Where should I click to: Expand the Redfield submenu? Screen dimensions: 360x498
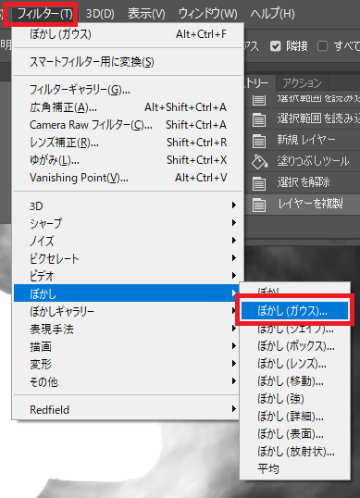tap(127, 409)
